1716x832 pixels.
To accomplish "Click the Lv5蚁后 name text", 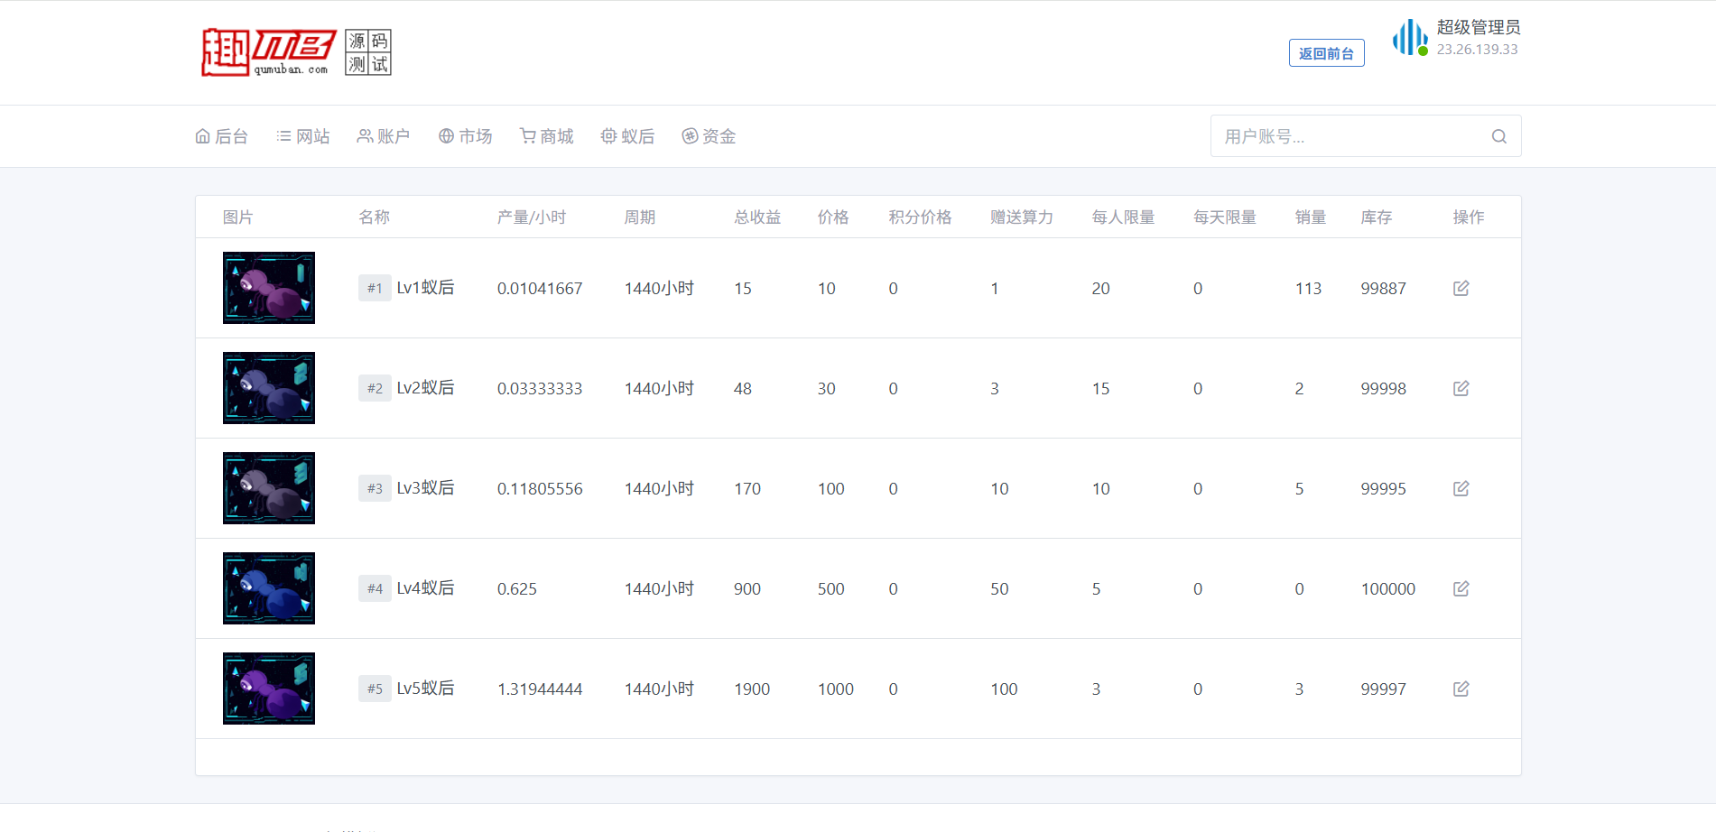I will coord(425,689).
